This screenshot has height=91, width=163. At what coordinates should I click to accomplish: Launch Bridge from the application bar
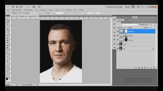click(13, 7)
